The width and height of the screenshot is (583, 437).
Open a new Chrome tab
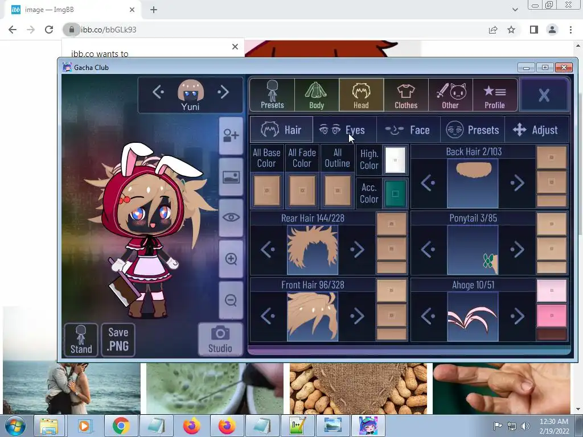coord(154,10)
